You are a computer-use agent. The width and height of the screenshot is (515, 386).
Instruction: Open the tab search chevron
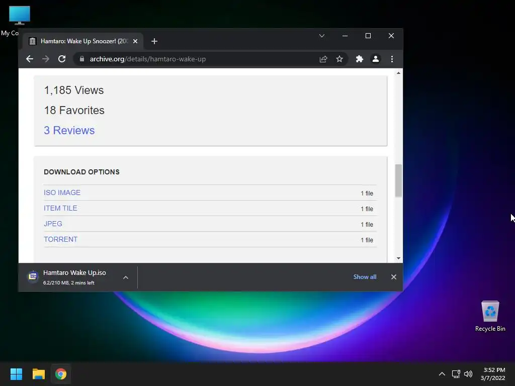322,36
